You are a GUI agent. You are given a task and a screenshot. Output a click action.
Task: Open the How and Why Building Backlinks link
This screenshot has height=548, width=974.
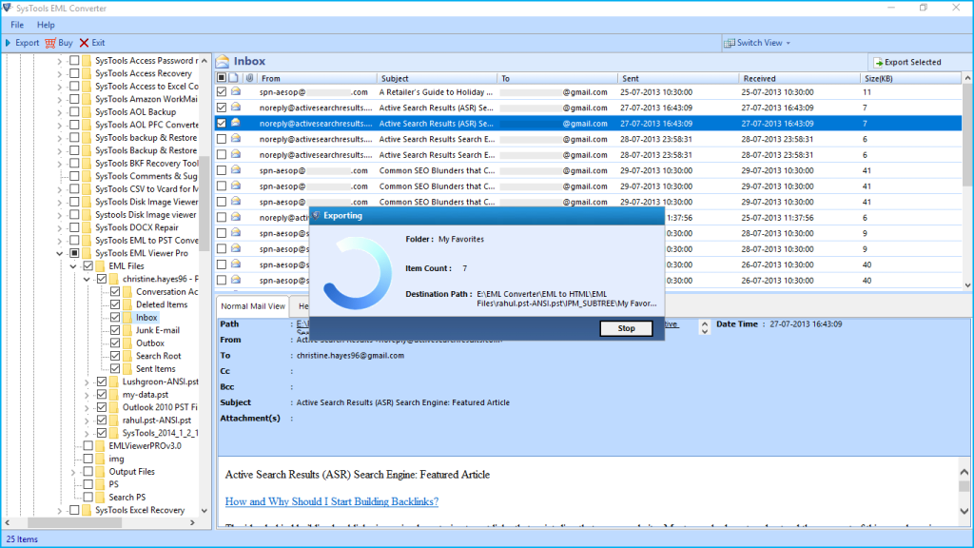point(332,501)
